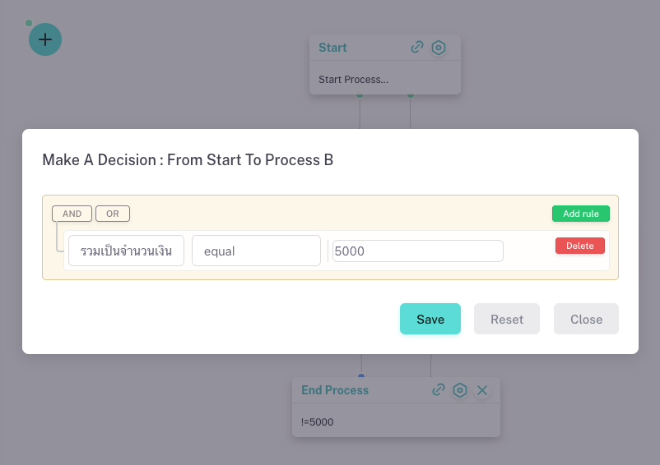This screenshot has width=660, height=465.
Task: Select the AND condition toggle
Action: click(x=72, y=214)
